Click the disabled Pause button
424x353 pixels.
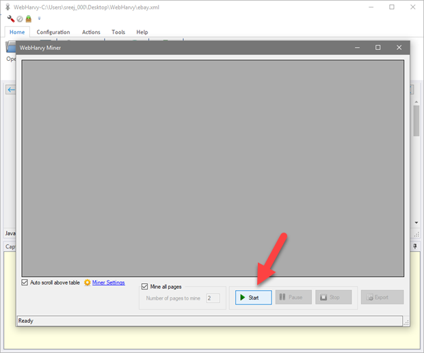[293, 298]
